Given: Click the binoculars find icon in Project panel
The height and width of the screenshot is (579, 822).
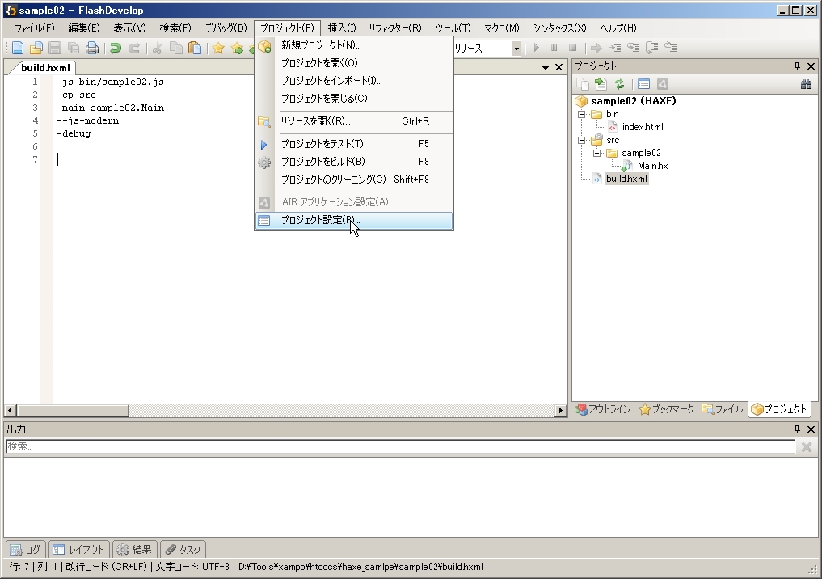Looking at the screenshot, I should [x=807, y=84].
